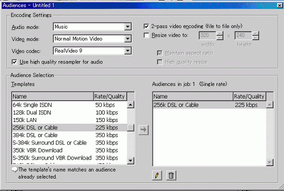The image size is (284, 191).
Task: Click Audiences in job Rate/Quality column header
Action: [x=249, y=96]
